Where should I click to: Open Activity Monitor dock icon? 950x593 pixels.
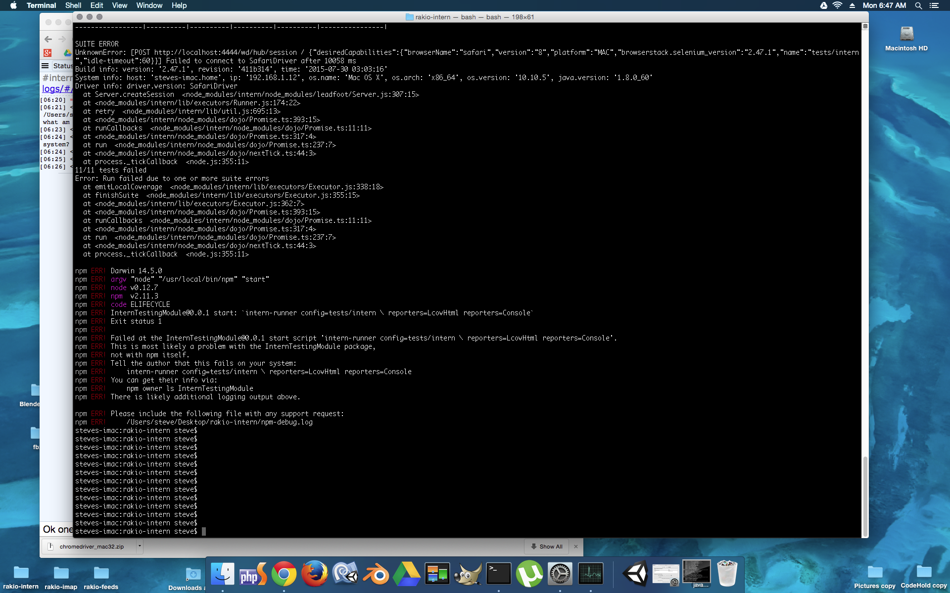tap(591, 574)
